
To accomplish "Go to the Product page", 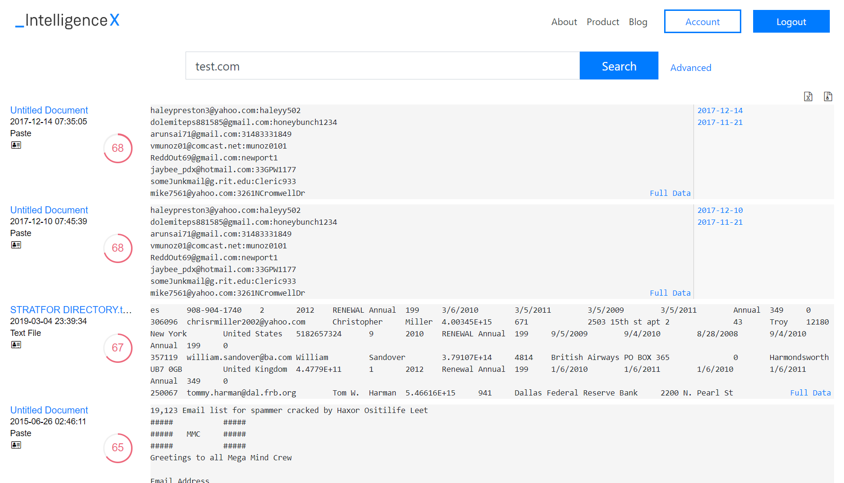I will coord(603,22).
